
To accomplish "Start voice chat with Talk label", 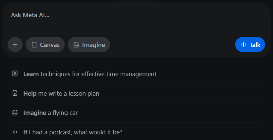I will [255, 45].
